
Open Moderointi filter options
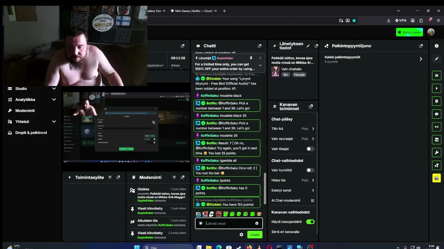pos(174,177)
